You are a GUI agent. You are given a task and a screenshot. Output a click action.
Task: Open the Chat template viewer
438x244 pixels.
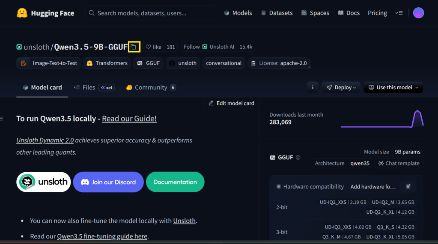(x=399, y=163)
